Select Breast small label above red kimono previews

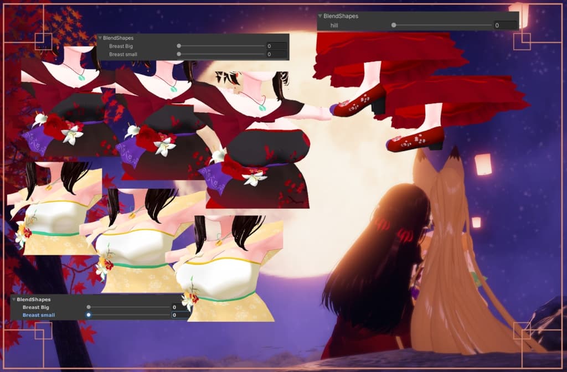[x=123, y=54]
